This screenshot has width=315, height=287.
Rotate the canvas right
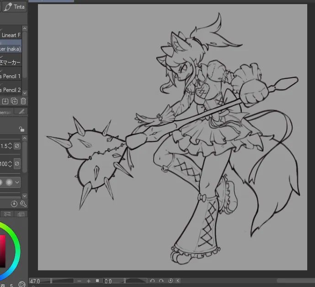point(161,281)
